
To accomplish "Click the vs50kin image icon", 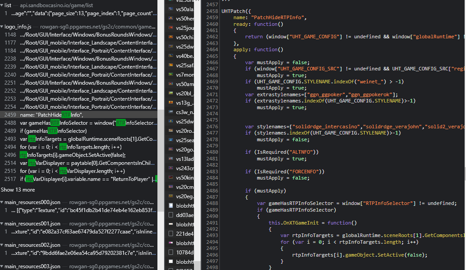I will pyautogui.click(x=171, y=177).
